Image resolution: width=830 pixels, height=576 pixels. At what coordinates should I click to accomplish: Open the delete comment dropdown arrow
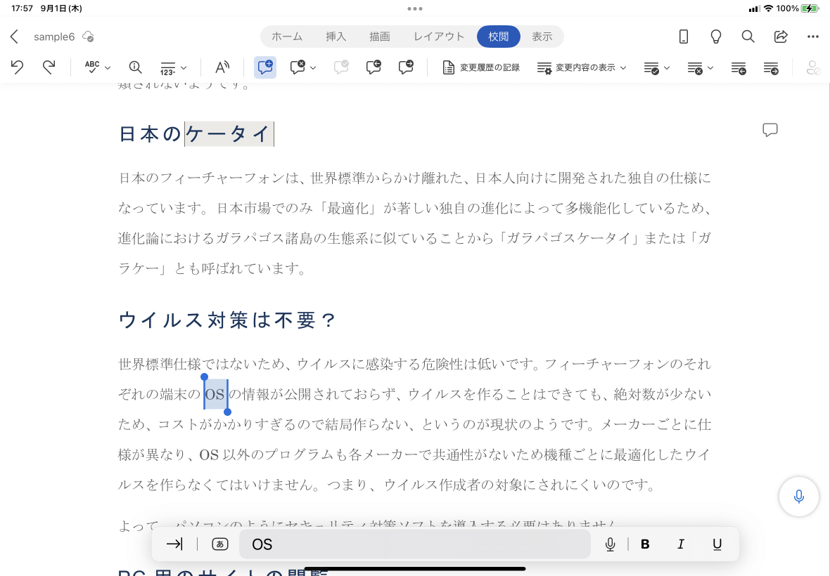pyautogui.click(x=314, y=67)
